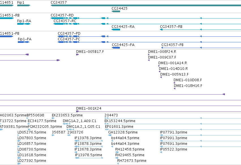Select the blue bar under CG34425-PA
Viewport: 241px width, 165px height.
116,48
